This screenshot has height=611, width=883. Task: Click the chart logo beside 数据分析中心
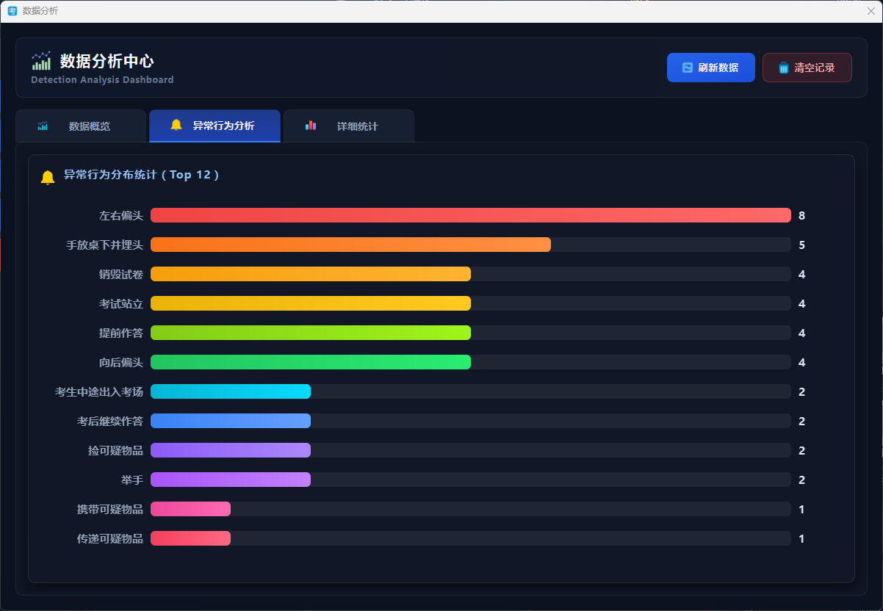click(41, 61)
